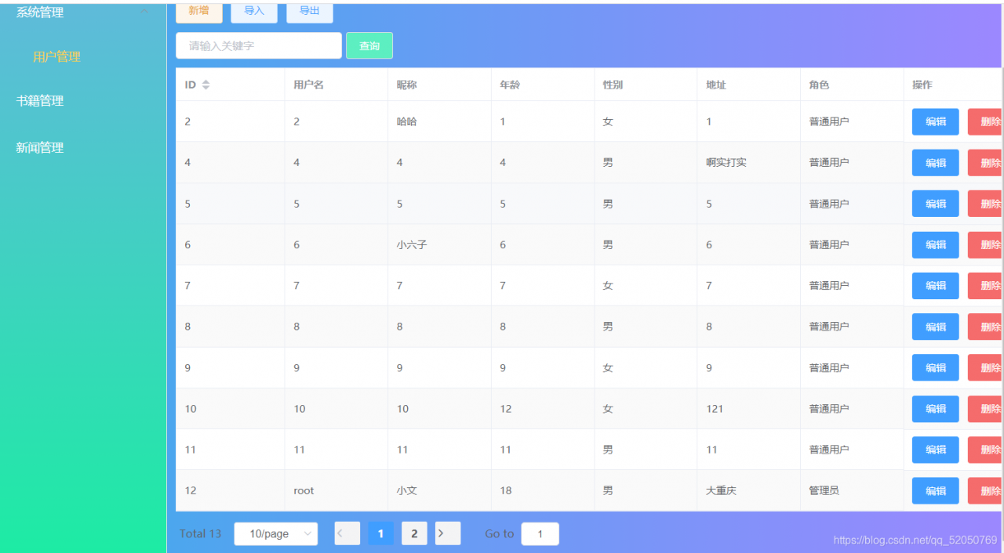The width and height of the screenshot is (1004, 553).
Task: Click the 新增 button to add a user
Action: point(198,12)
